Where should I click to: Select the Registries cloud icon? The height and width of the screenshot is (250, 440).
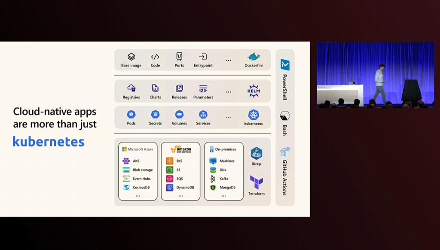(x=131, y=88)
